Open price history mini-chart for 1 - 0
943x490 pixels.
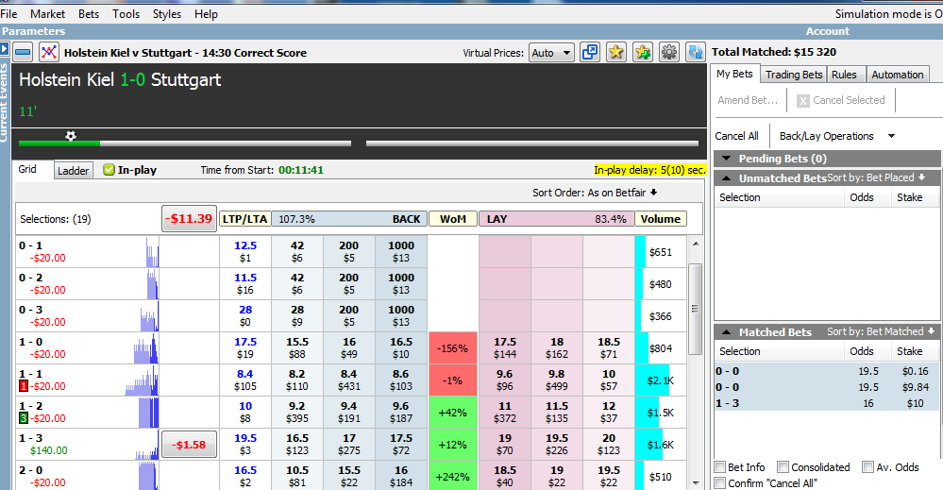[146, 348]
